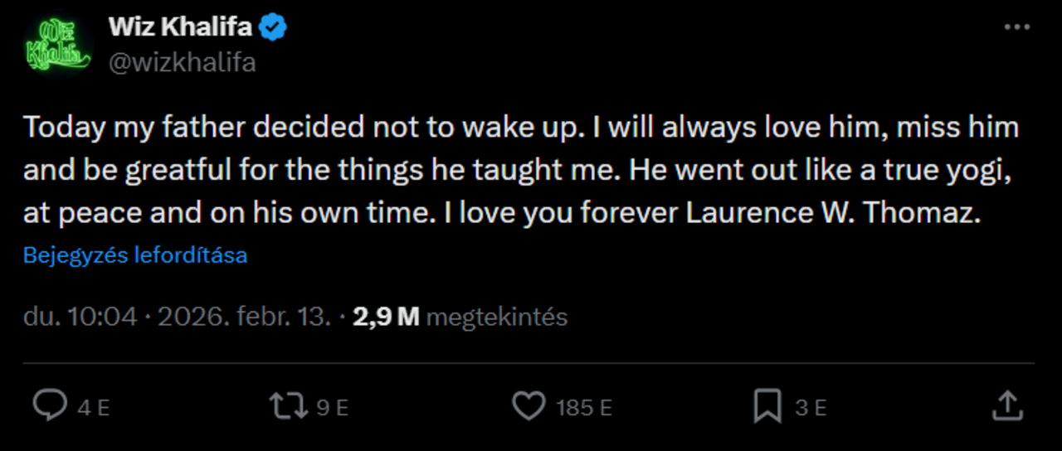Click 'Bejegyzés lefordítása' translate link

pyautogui.click(x=135, y=255)
